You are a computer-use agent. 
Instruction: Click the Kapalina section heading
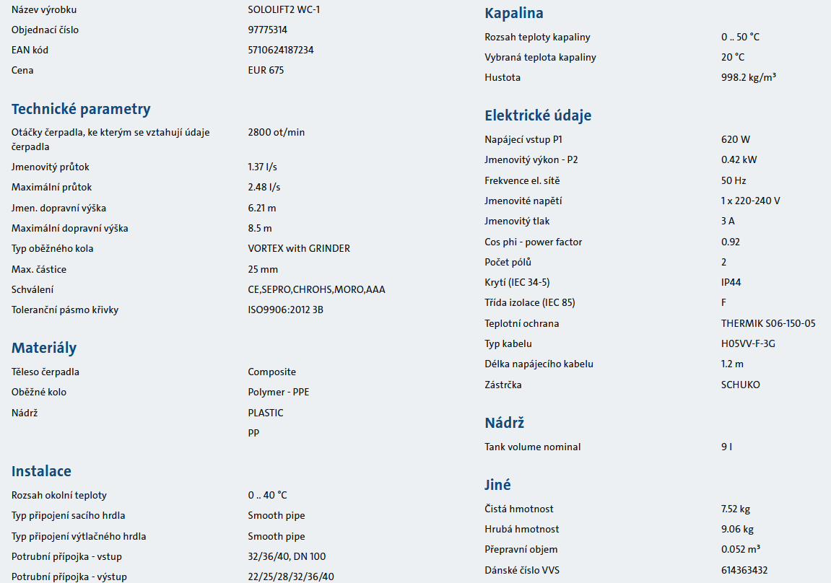coord(514,13)
